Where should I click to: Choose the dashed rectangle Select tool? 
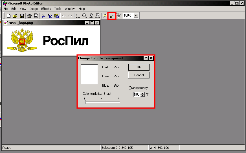78,16
